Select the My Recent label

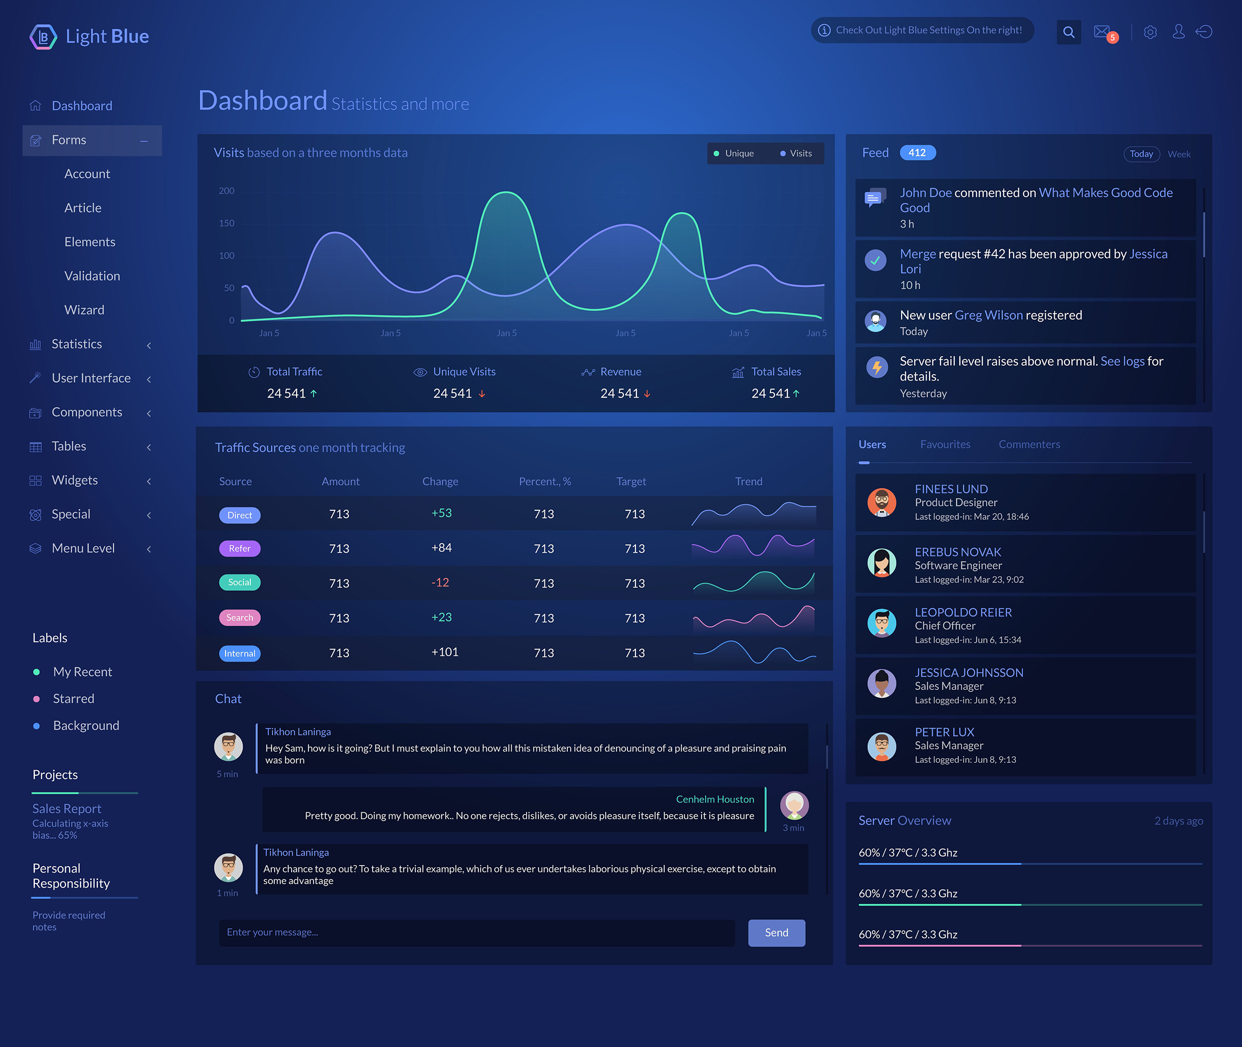[73, 672]
